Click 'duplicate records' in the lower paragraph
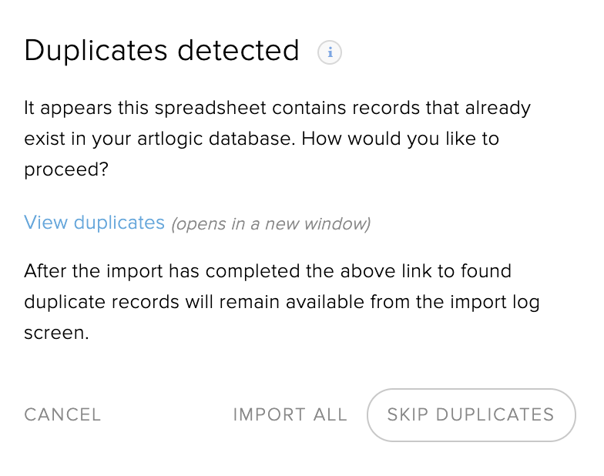604x476 pixels. [102, 301]
